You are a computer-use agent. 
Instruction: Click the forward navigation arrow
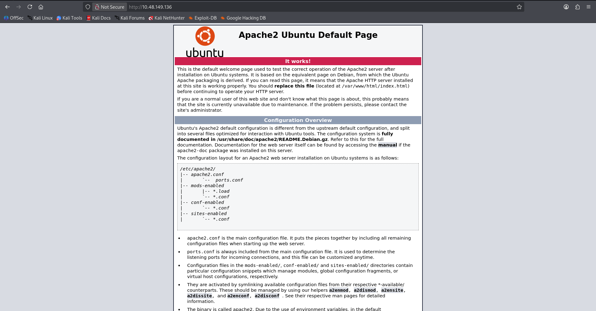click(19, 7)
